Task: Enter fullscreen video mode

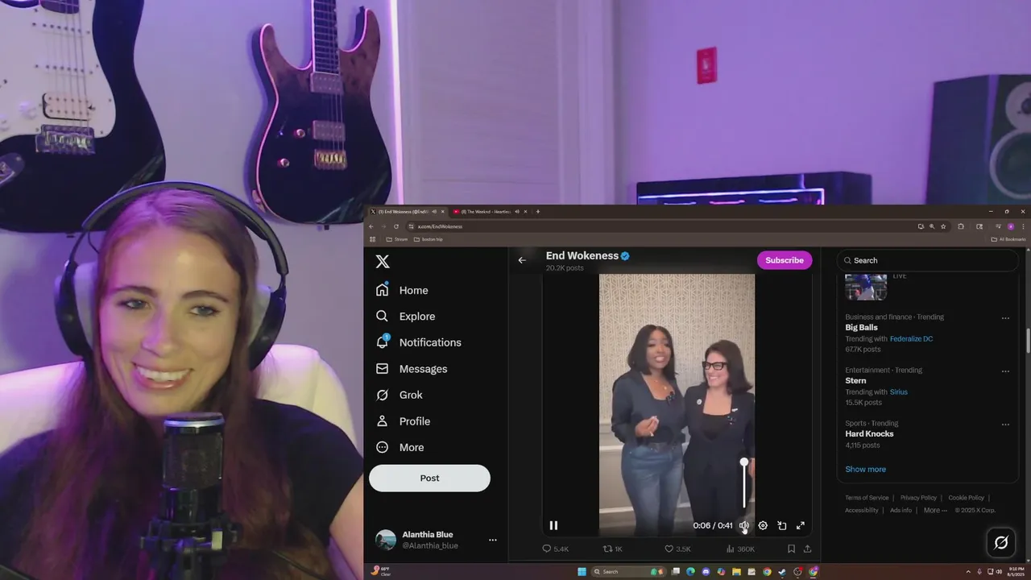Action: 801,525
